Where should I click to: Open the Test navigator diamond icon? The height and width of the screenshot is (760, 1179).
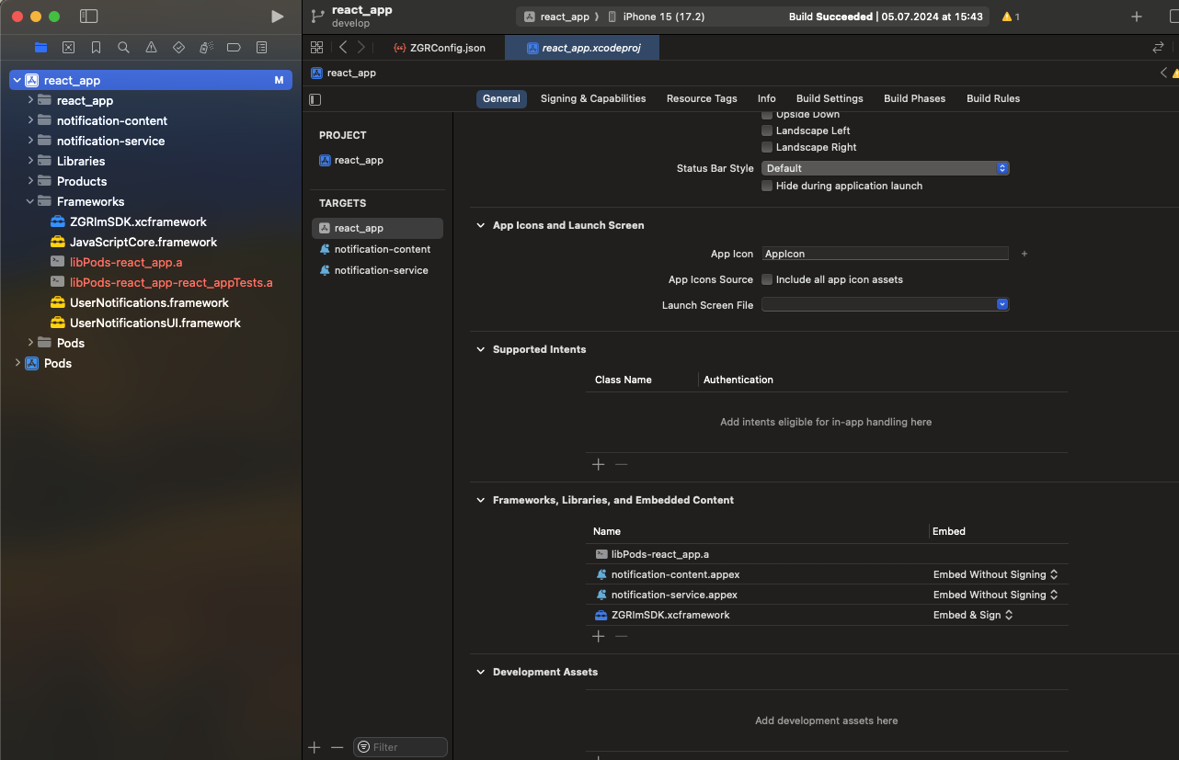click(178, 47)
